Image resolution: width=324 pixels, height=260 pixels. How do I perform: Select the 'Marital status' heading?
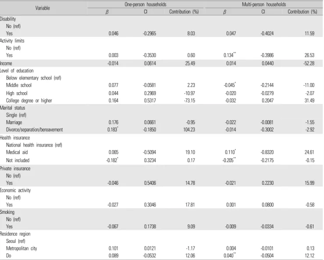pyautogui.click(x=13, y=108)
